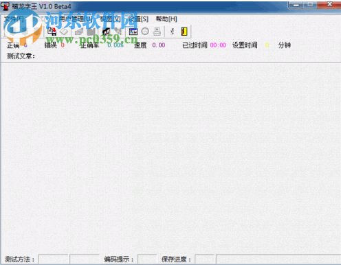Click the grayed eraser icon in toolbar

pos(64,32)
